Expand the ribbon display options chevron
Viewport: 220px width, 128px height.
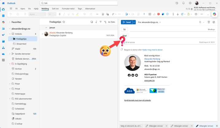[x=208, y=14]
